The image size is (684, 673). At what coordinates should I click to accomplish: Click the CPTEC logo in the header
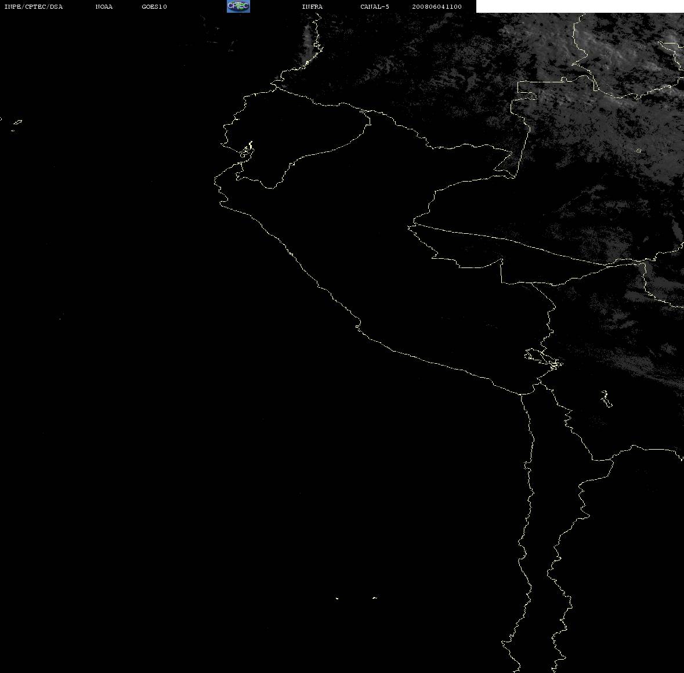pos(238,6)
